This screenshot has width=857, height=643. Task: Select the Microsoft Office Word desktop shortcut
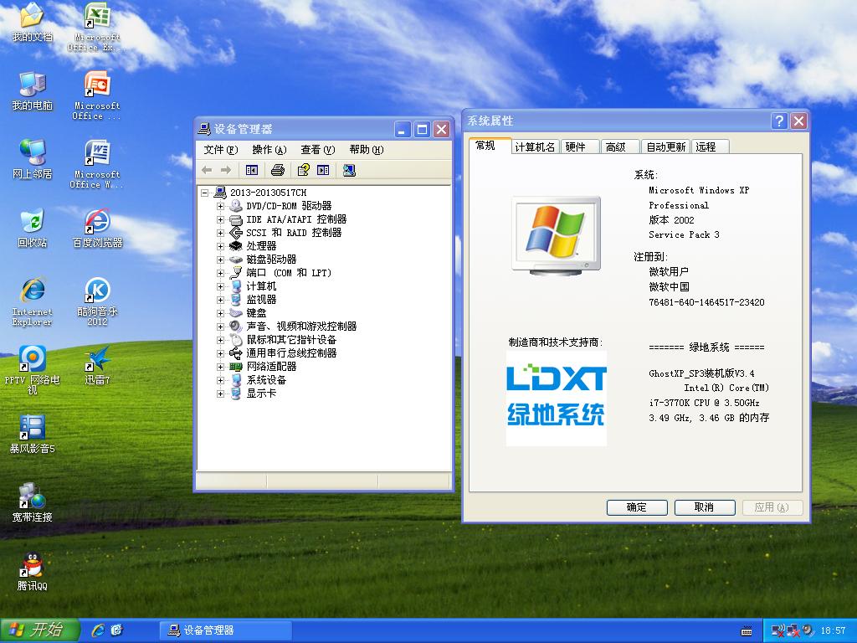click(x=97, y=164)
